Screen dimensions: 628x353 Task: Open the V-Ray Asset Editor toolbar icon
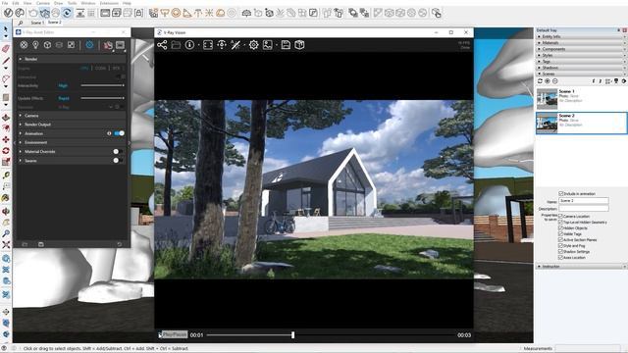(x=8, y=13)
